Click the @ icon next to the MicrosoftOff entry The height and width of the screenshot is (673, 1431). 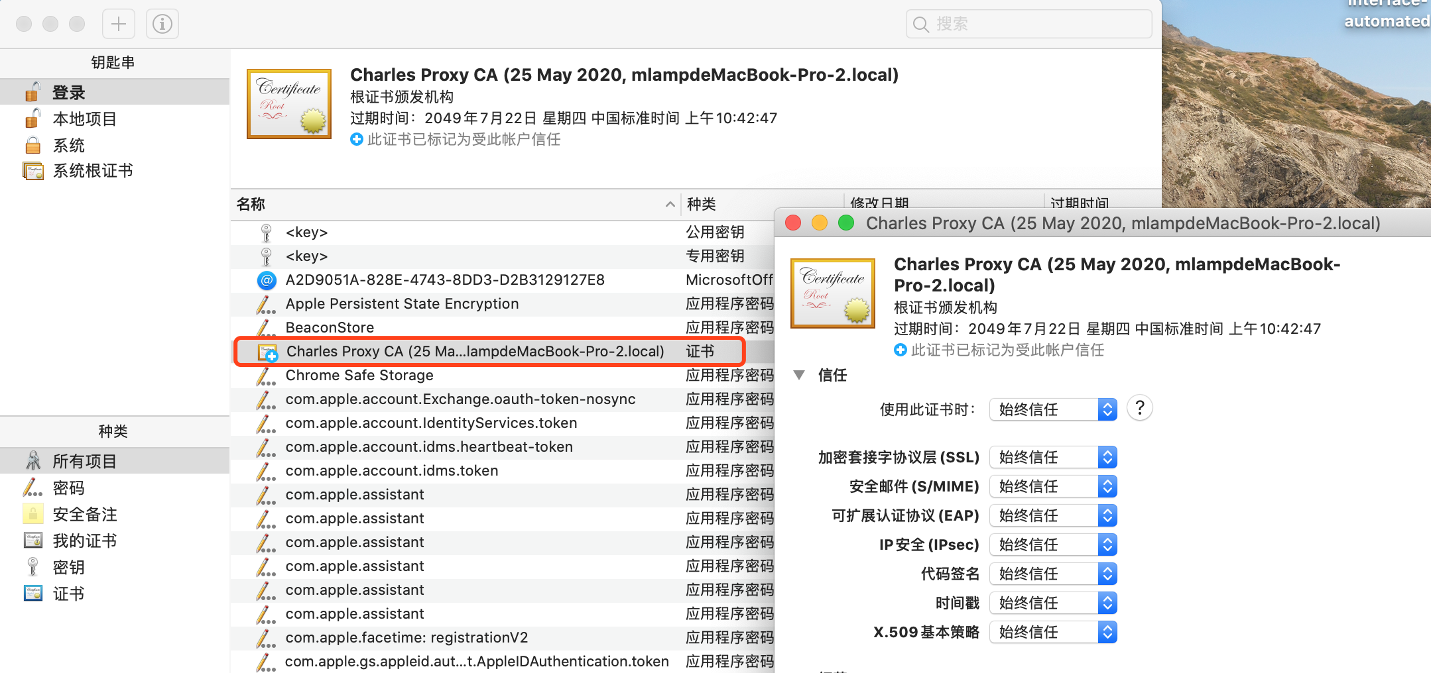266,280
